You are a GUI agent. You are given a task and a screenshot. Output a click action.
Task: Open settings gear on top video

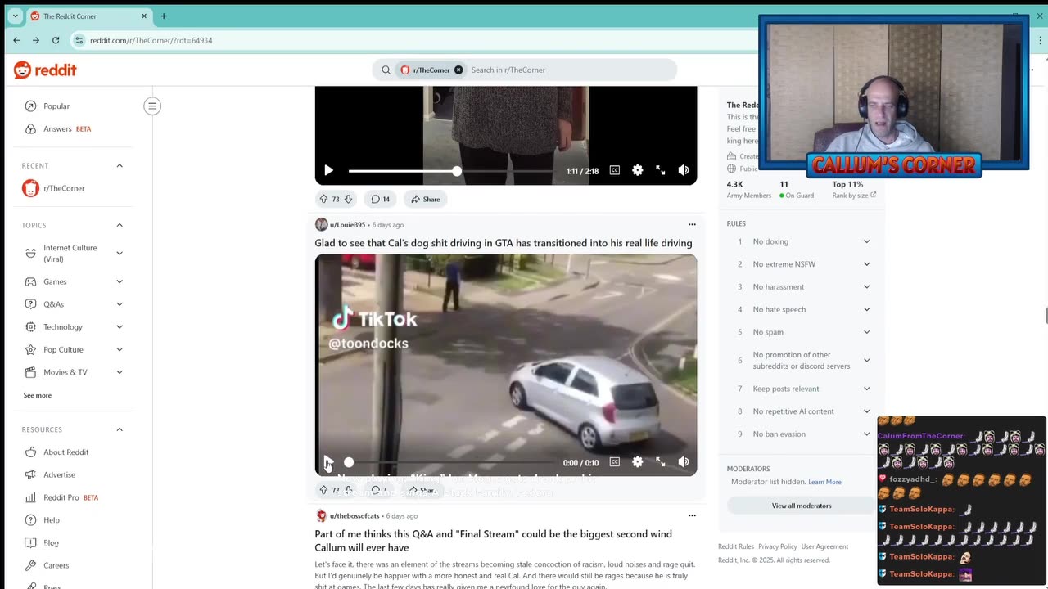click(637, 170)
